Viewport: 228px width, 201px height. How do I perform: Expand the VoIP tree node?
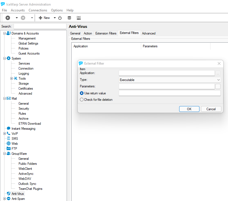click(4, 133)
